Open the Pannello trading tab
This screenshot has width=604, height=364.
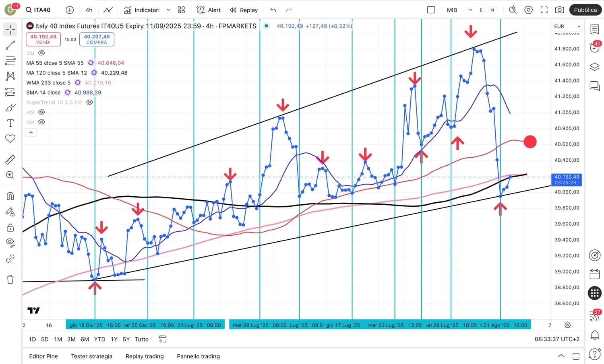[x=199, y=356]
